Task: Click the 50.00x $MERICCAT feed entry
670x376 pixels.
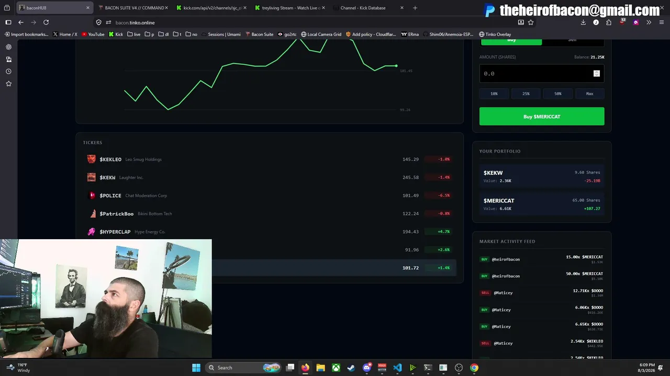Action: click(x=542, y=276)
